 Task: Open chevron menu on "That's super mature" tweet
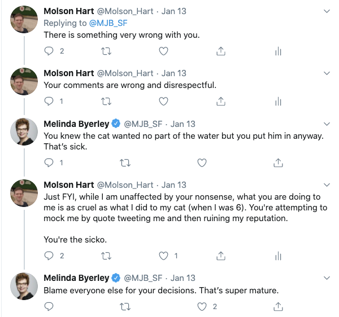[x=327, y=278]
